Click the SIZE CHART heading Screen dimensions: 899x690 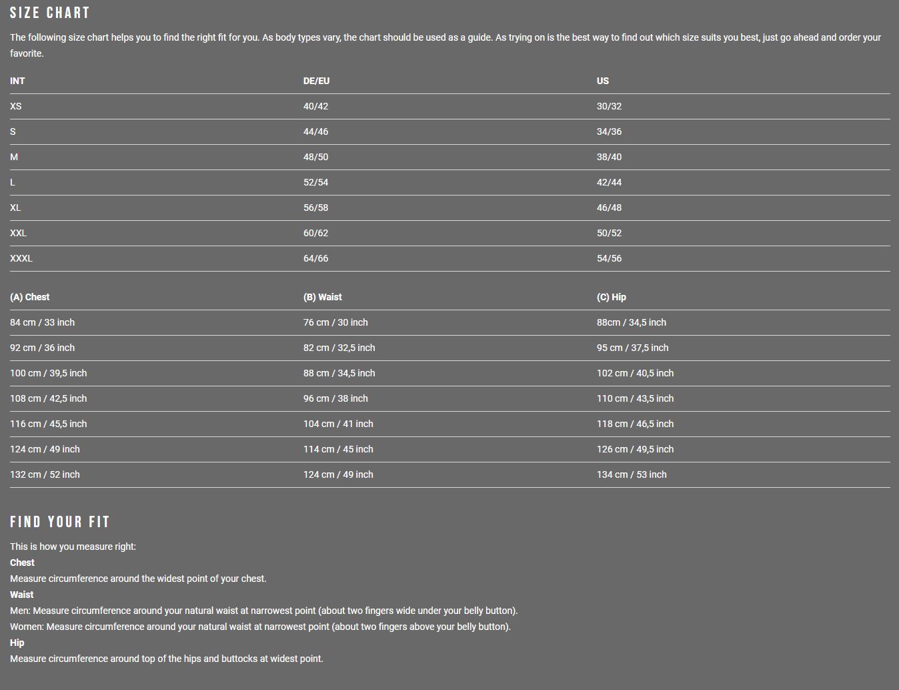(x=50, y=13)
